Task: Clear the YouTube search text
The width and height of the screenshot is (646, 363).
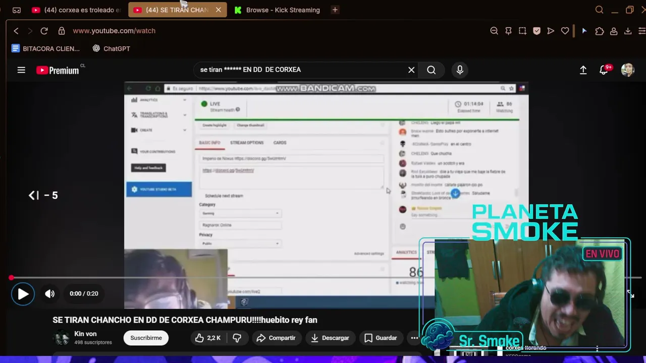Action: tap(411, 70)
